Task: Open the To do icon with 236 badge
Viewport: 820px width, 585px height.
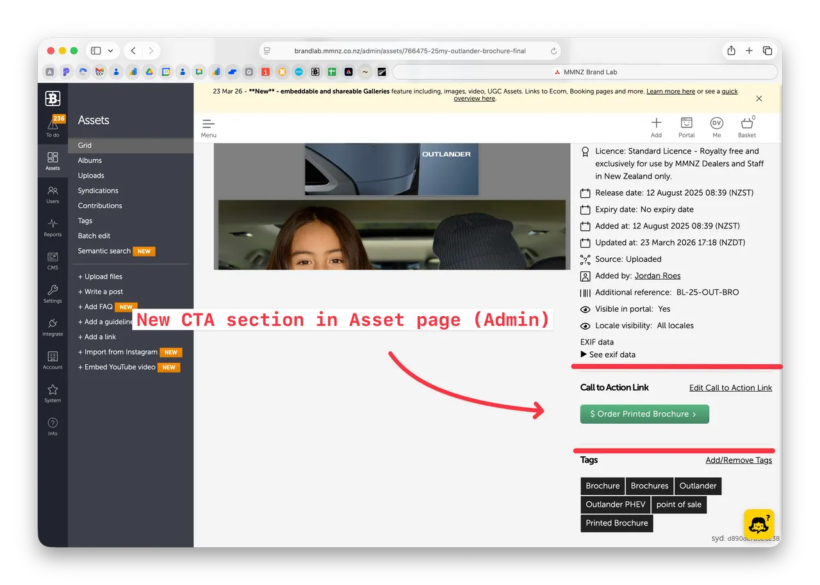Action: 53,127
